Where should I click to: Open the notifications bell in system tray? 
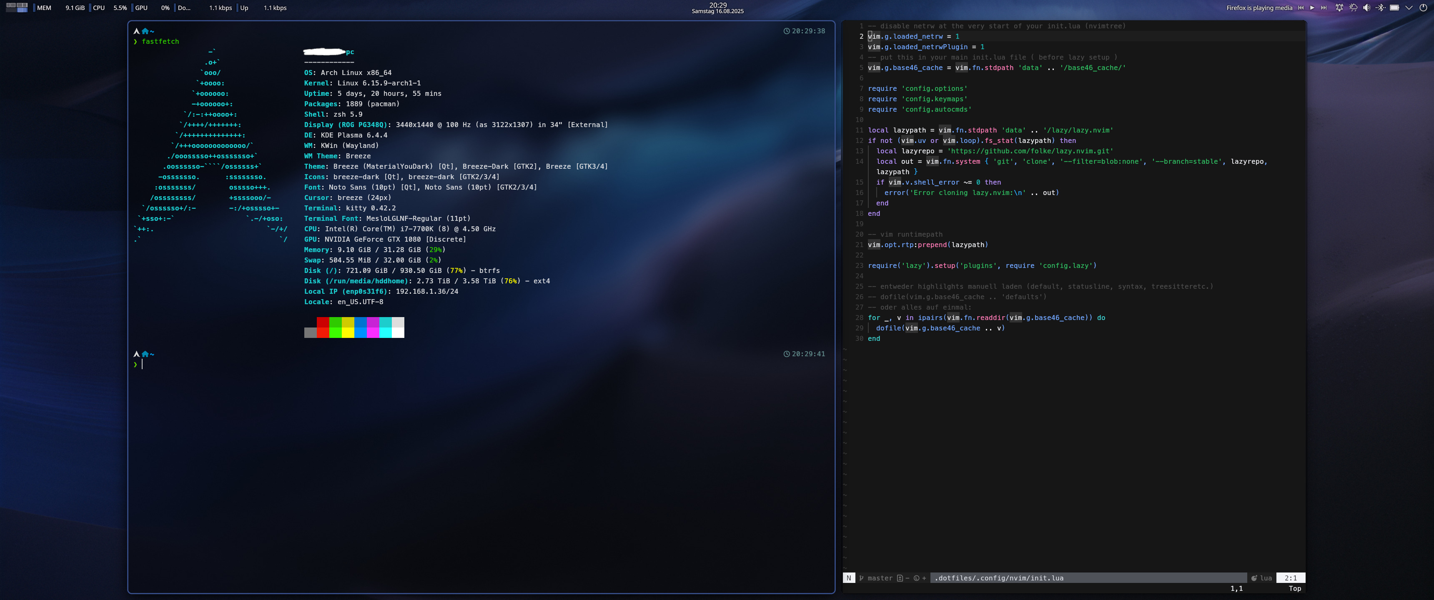click(x=1339, y=8)
